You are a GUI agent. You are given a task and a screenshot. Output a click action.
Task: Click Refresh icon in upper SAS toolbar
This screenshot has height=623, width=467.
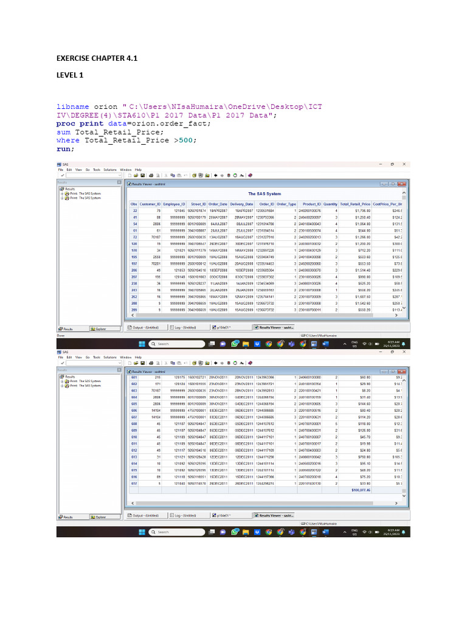pos(235,175)
